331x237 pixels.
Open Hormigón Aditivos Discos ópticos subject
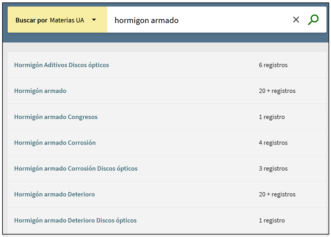point(62,65)
